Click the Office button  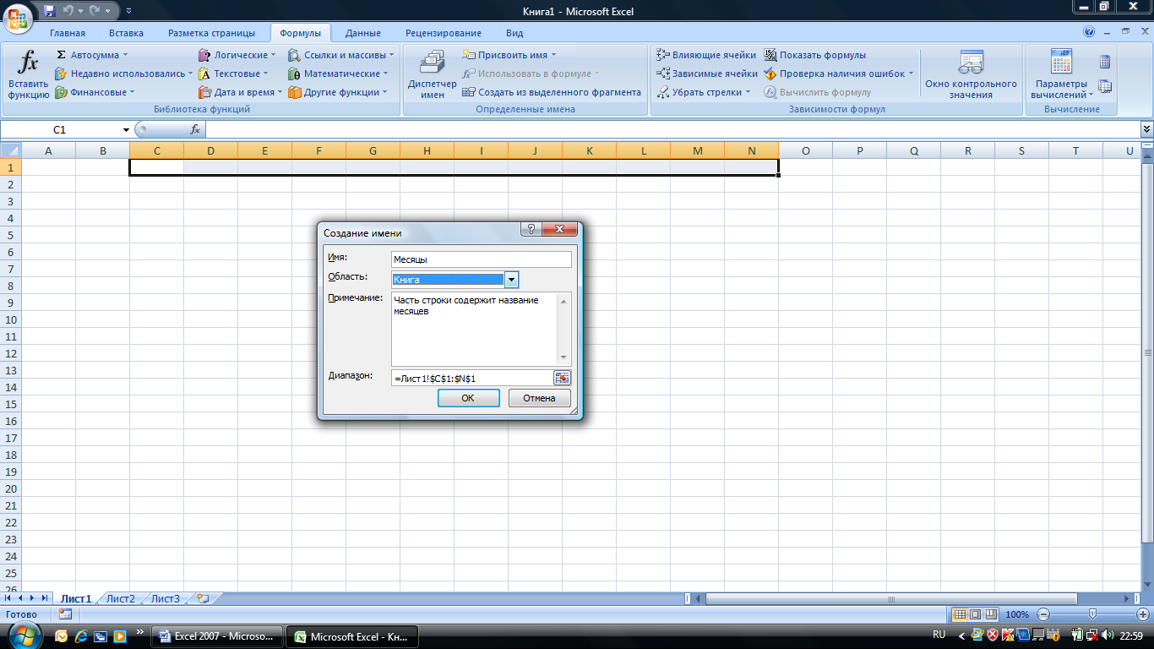click(18, 17)
